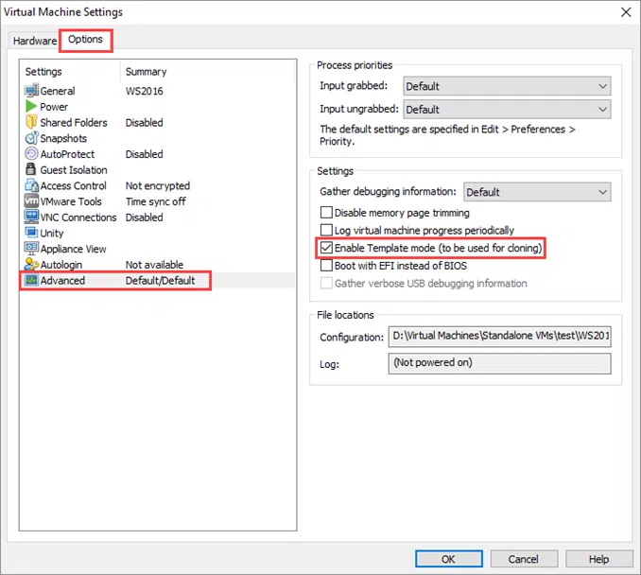The height and width of the screenshot is (575, 641).
Task: Select the Power settings row label
Action: (54, 107)
